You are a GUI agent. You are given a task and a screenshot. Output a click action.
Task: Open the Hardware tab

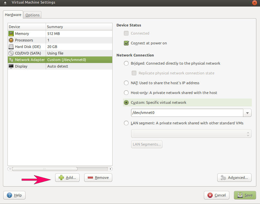13,15
